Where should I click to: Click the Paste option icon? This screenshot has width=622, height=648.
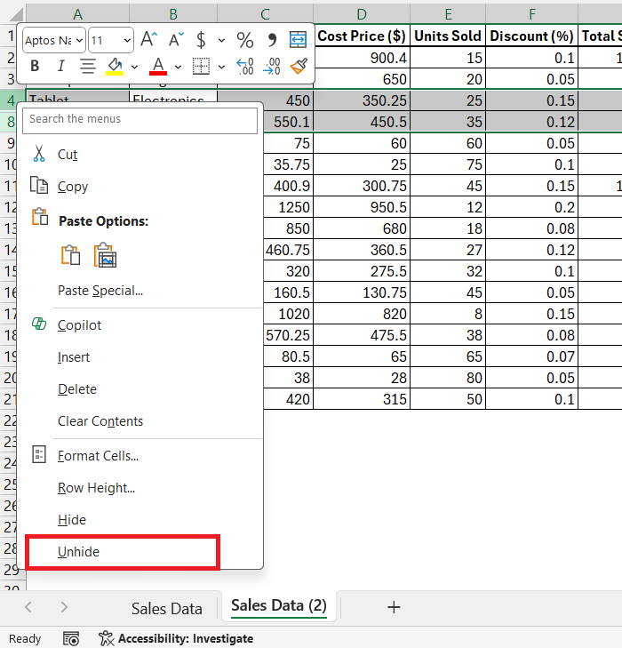pyautogui.click(x=70, y=255)
